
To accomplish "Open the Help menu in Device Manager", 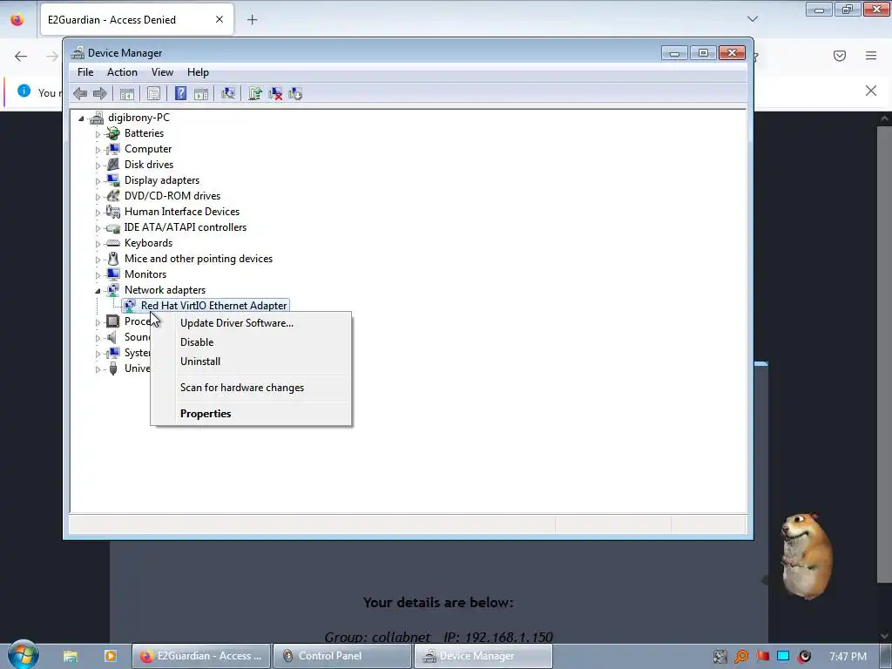I will coord(198,72).
